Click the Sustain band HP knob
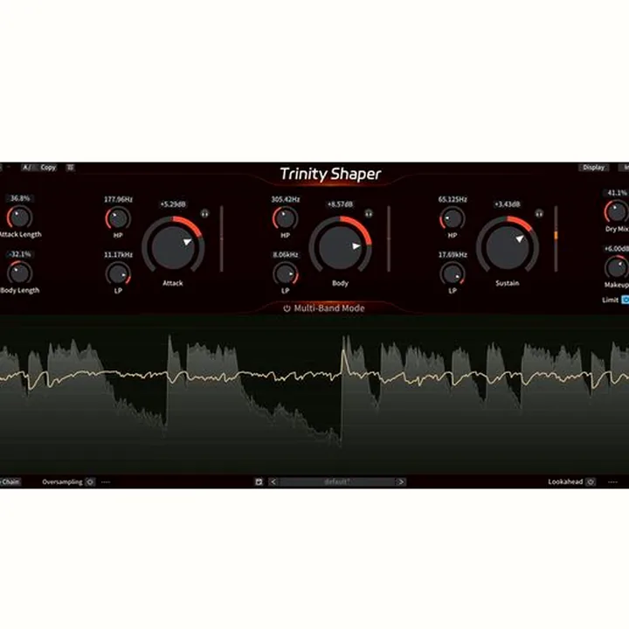Viewport: 629px width, 629px height. click(453, 218)
